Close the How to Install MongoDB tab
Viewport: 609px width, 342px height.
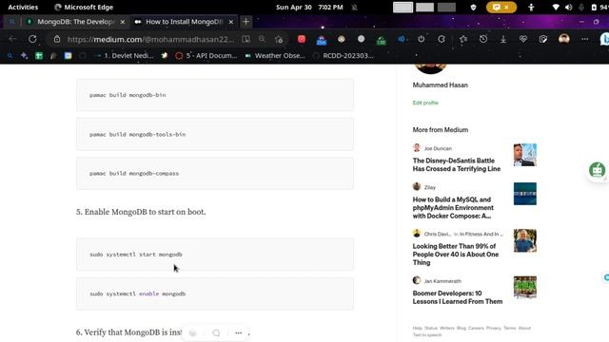[231, 22]
